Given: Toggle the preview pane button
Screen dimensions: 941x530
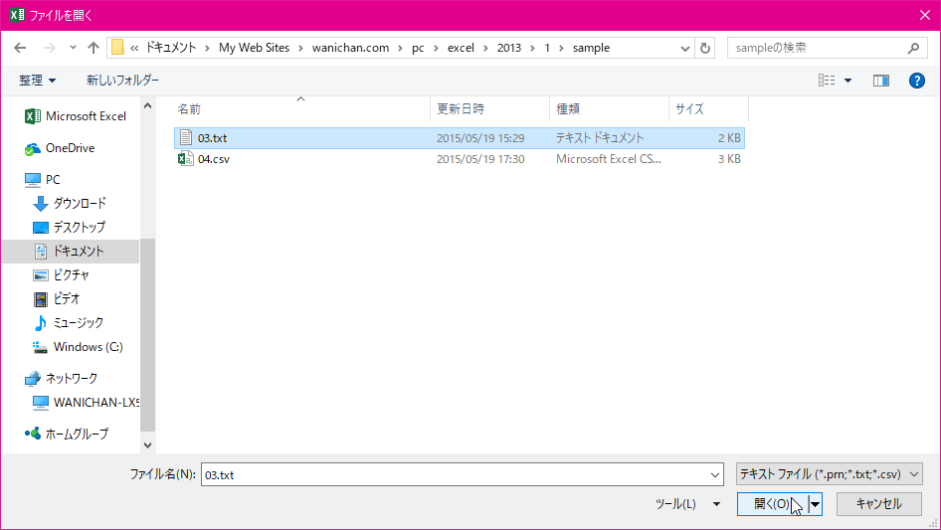Looking at the screenshot, I should (x=881, y=81).
